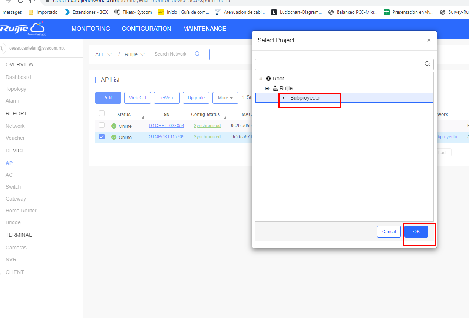
Task: Toggle the select-all checkbox in AP List header
Action: pos(102,113)
